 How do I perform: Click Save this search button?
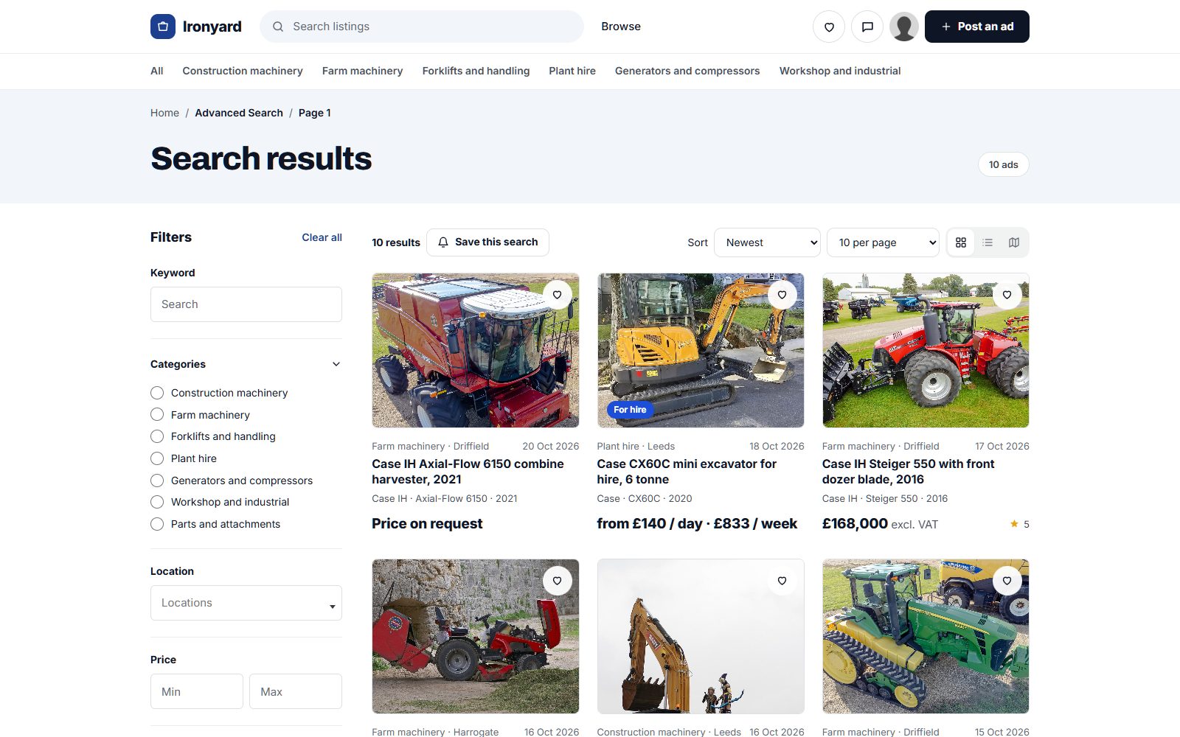pyautogui.click(x=487, y=242)
